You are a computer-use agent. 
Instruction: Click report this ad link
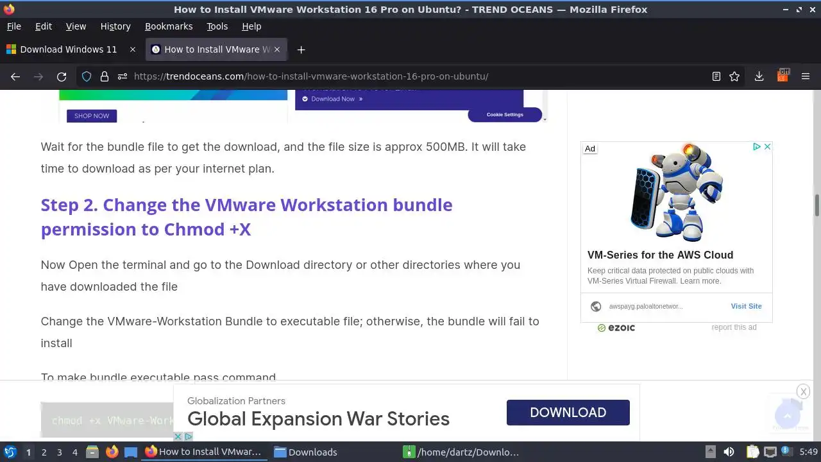coord(734,327)
